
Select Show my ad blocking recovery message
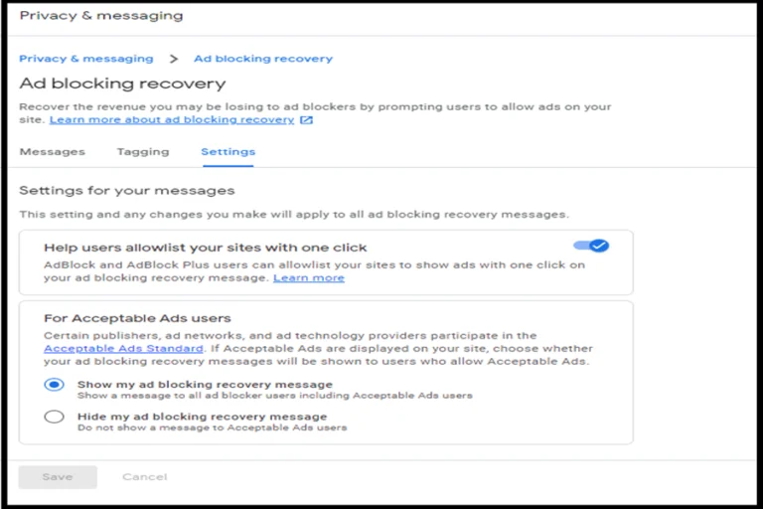click(x=54, y=385)
